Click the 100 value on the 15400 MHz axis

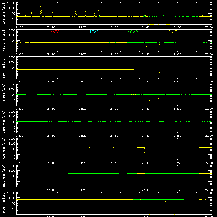[x=13, y=203]
